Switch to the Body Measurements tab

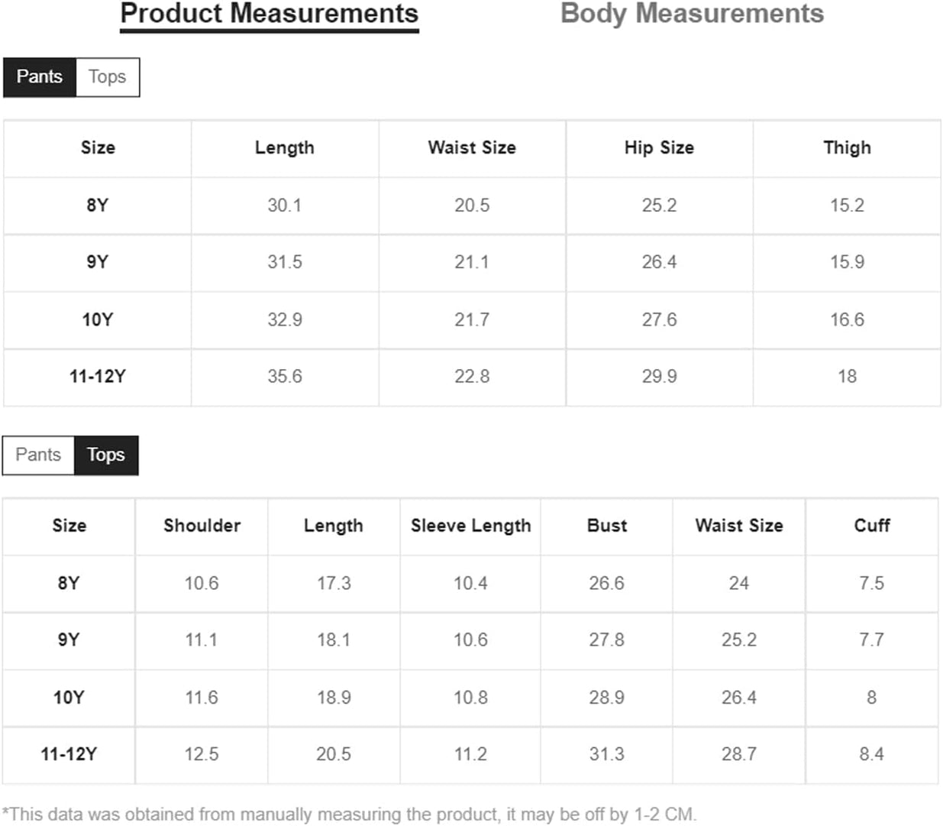click(692, 14)
